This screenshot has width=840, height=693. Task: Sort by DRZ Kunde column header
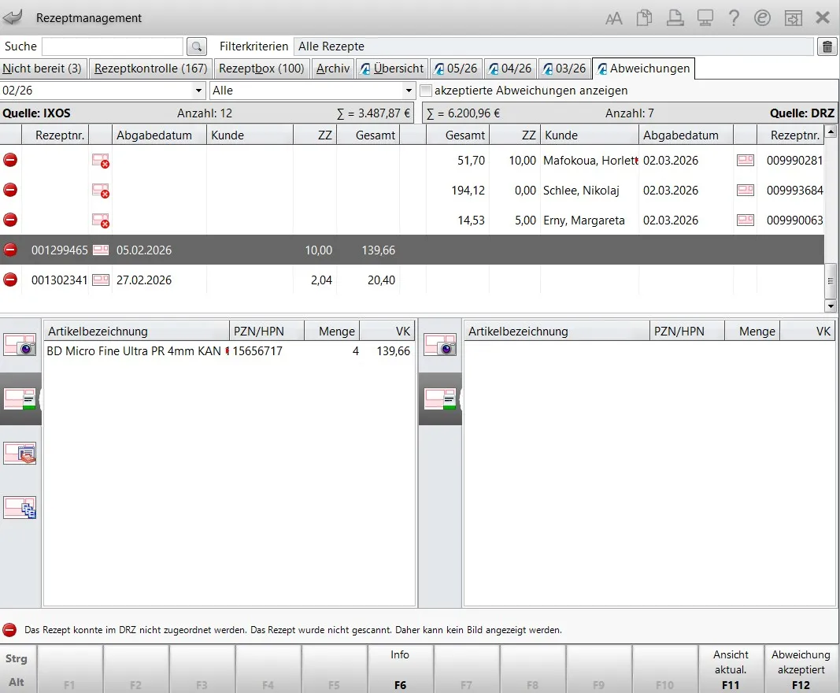coord(590,135)
